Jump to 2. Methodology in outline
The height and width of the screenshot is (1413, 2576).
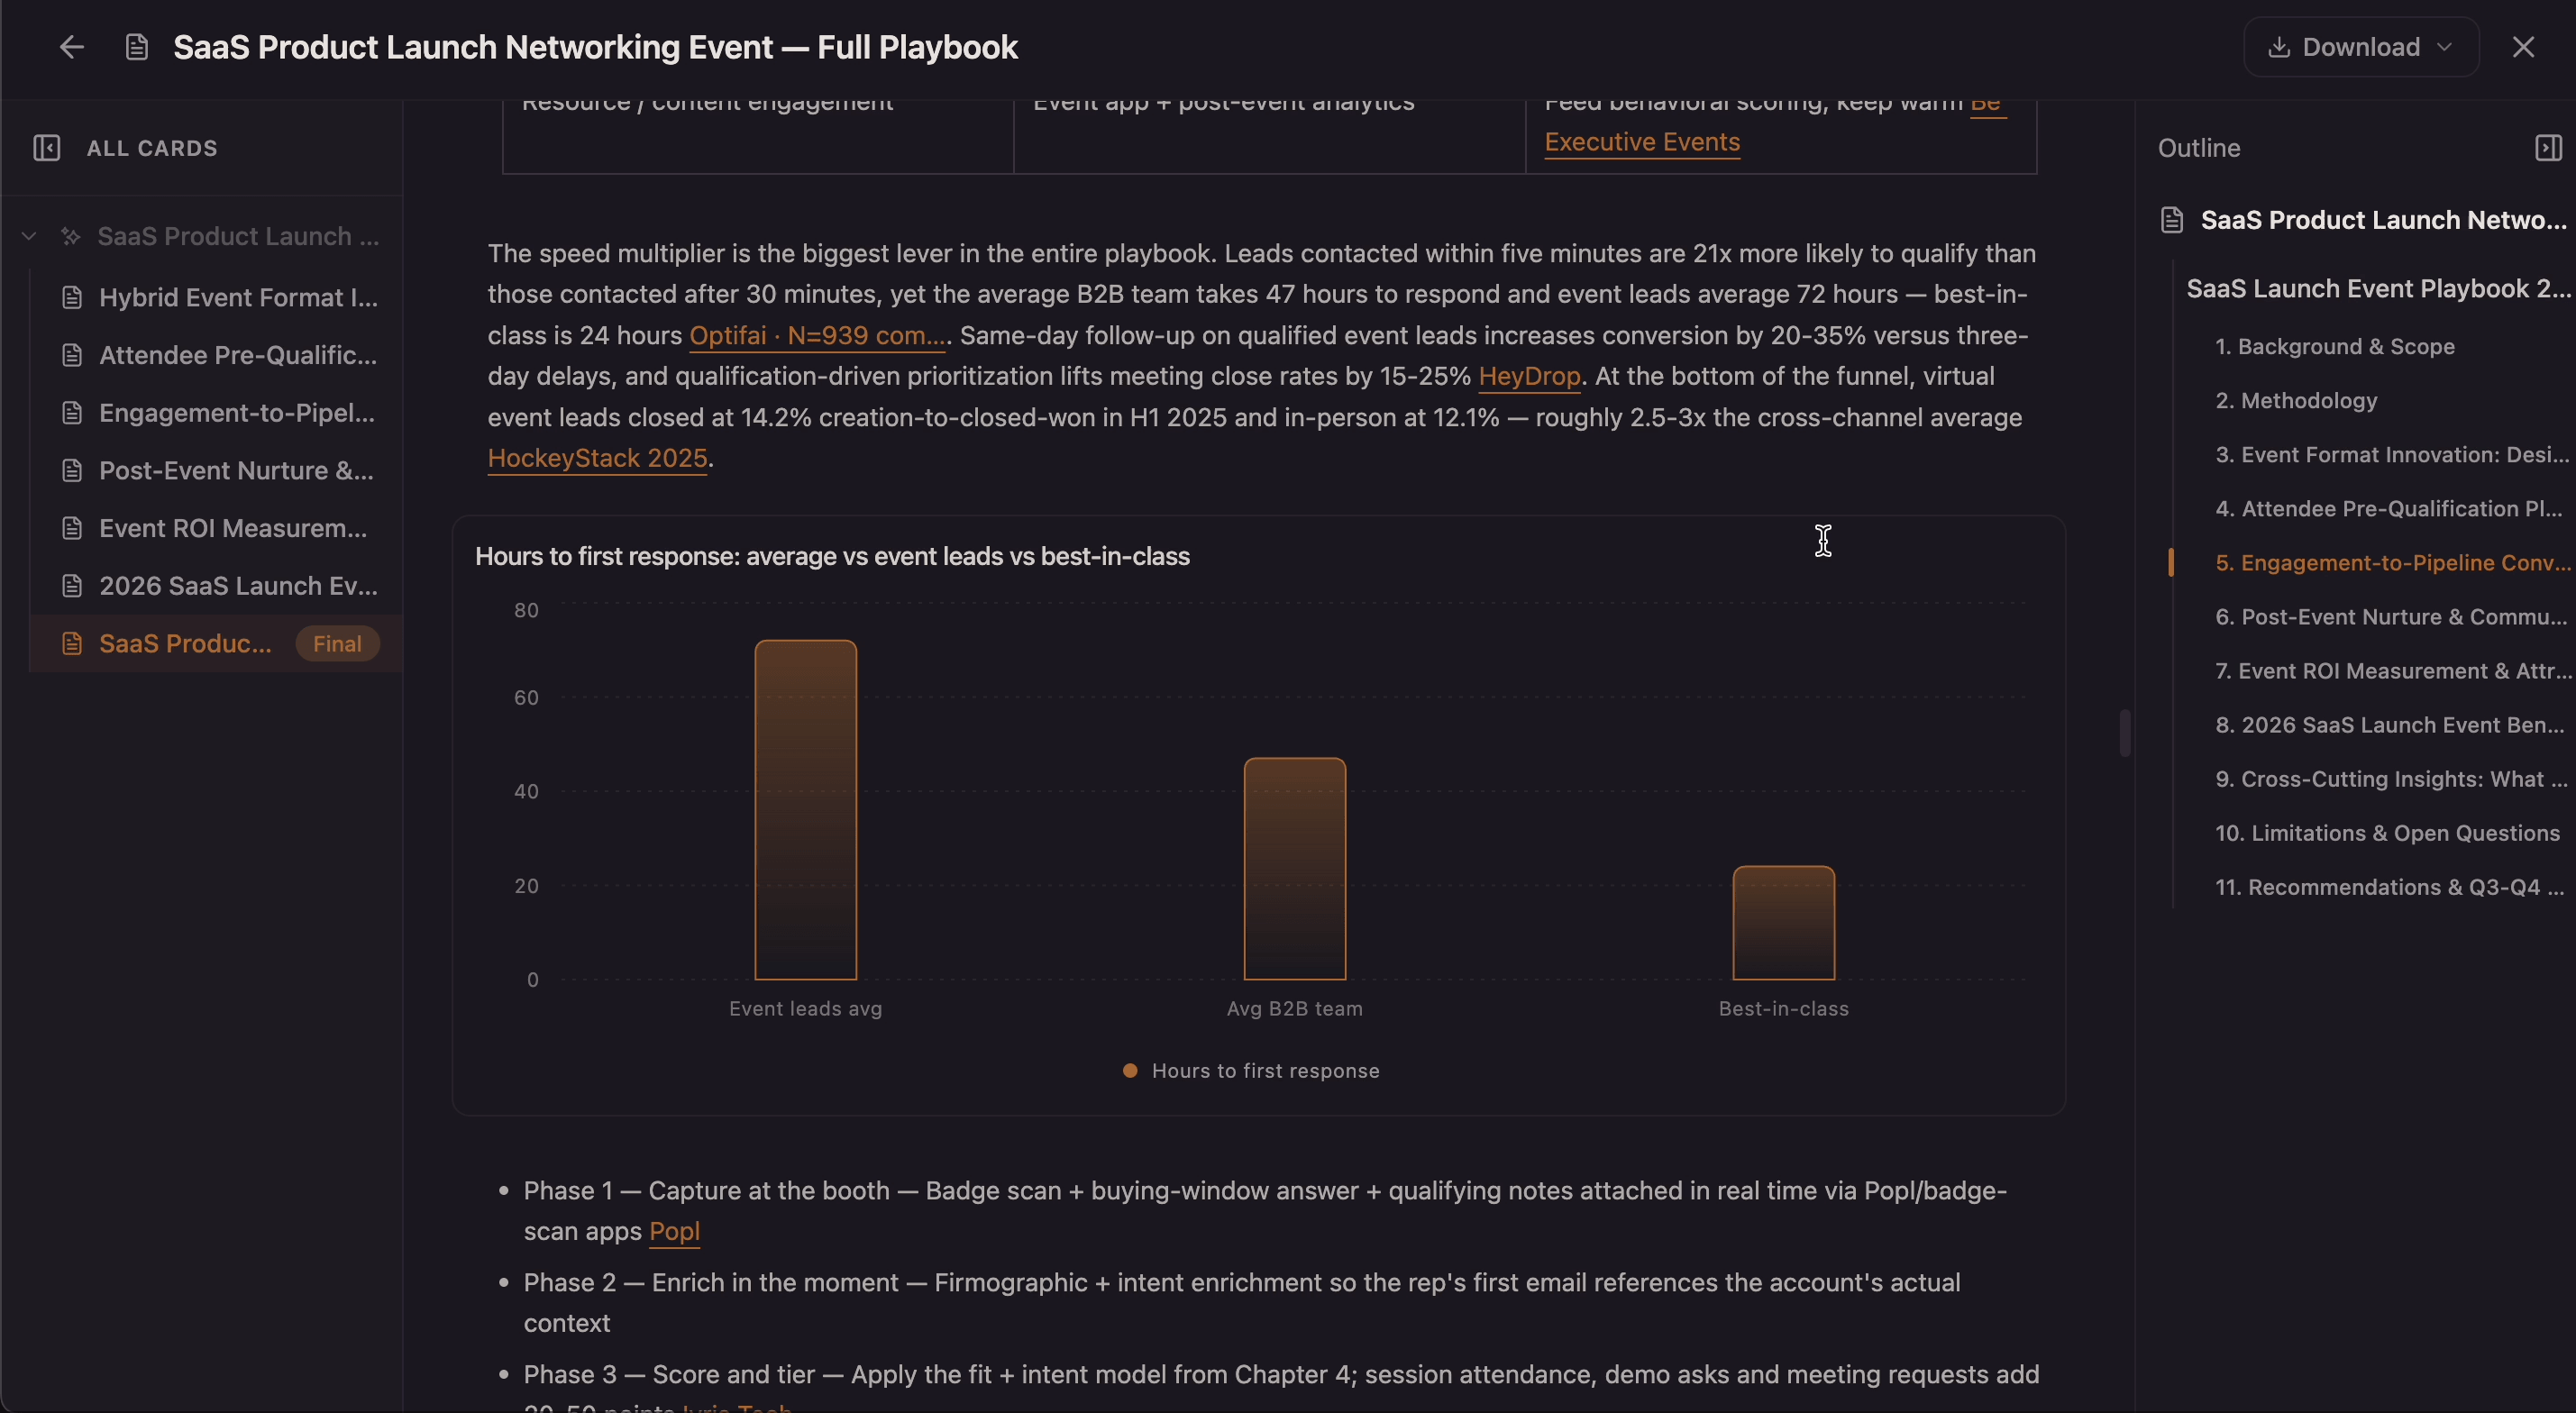coord(2296,400)
